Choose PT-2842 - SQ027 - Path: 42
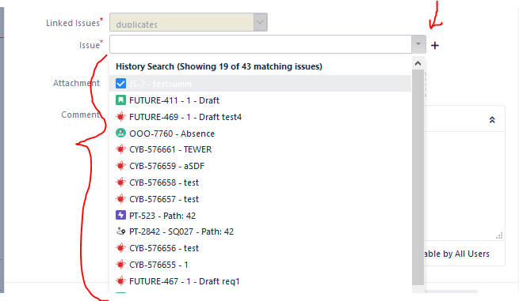Screen dimensions: 519x301 coord(260,231)
